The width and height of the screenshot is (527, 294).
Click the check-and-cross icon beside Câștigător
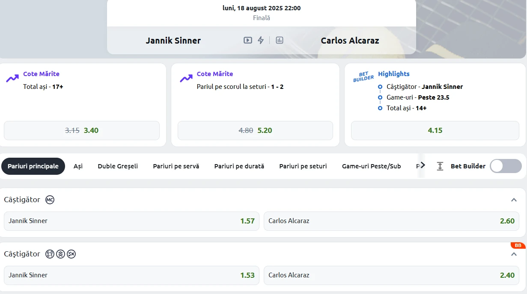click(x=71, y=254)
